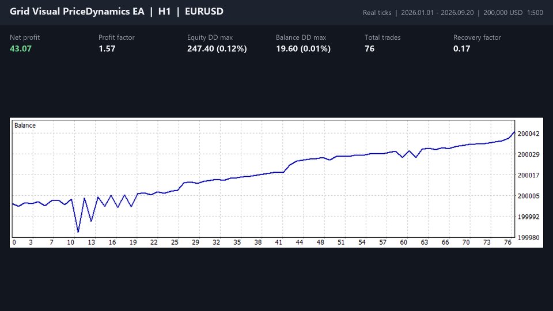Click the 200017 y-axis value
The height and width of the screenshot is (311, 553).
528,175
